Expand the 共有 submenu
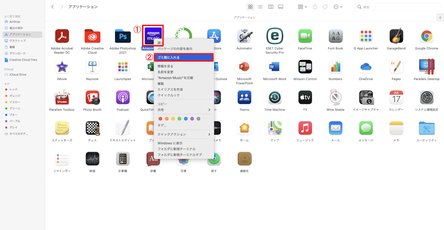 [x=184, y=110]
